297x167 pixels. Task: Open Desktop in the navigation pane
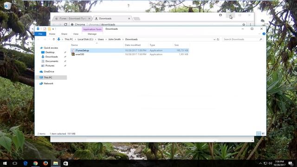50,52
